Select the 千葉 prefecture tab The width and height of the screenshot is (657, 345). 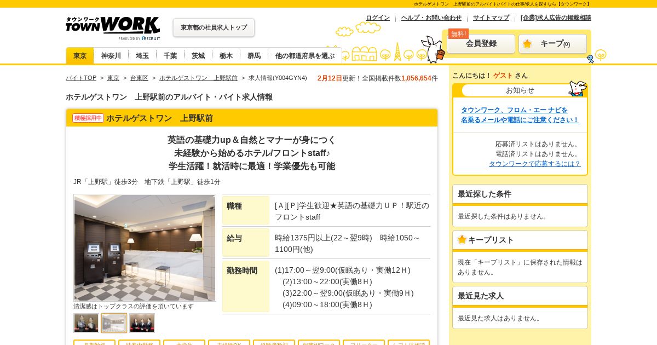(170, 56)
